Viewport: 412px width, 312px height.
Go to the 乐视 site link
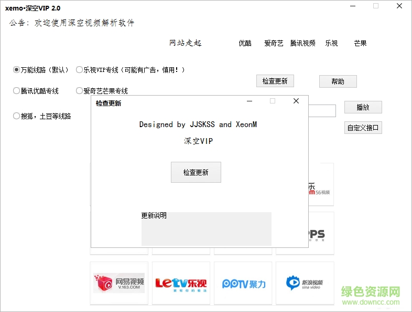click(331, 43)
